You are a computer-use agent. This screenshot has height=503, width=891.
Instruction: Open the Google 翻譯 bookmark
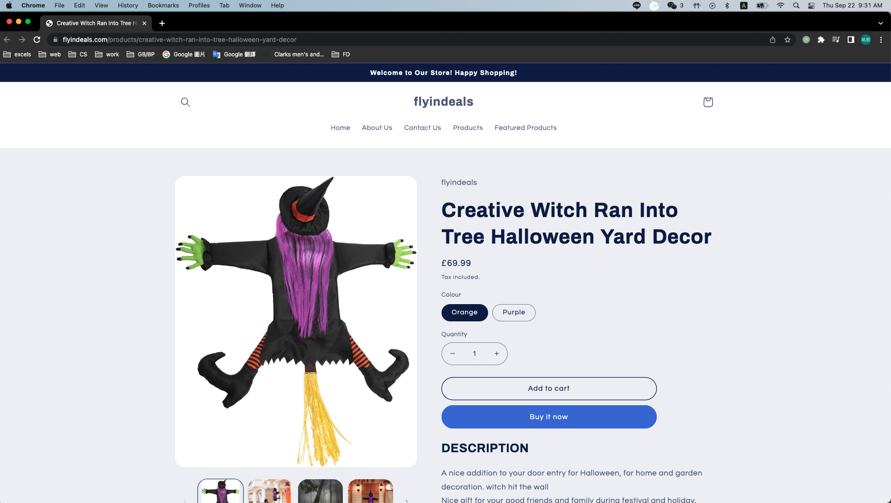coord(234,54)
